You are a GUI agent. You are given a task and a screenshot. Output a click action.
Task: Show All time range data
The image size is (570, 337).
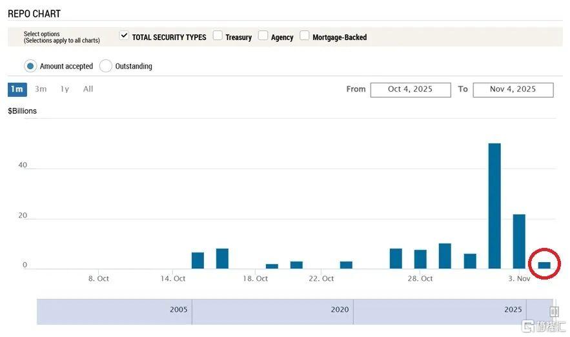point(88,89)
